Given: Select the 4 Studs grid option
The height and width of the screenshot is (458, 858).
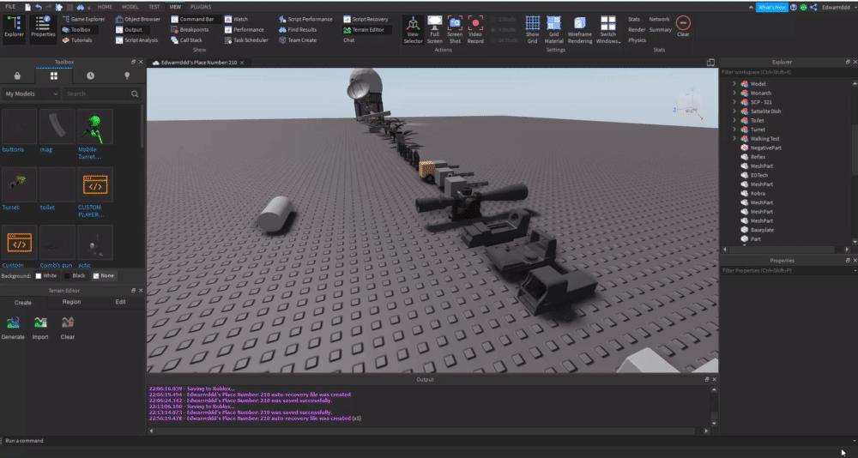Looking at the screenshot, I should point(504,29).
